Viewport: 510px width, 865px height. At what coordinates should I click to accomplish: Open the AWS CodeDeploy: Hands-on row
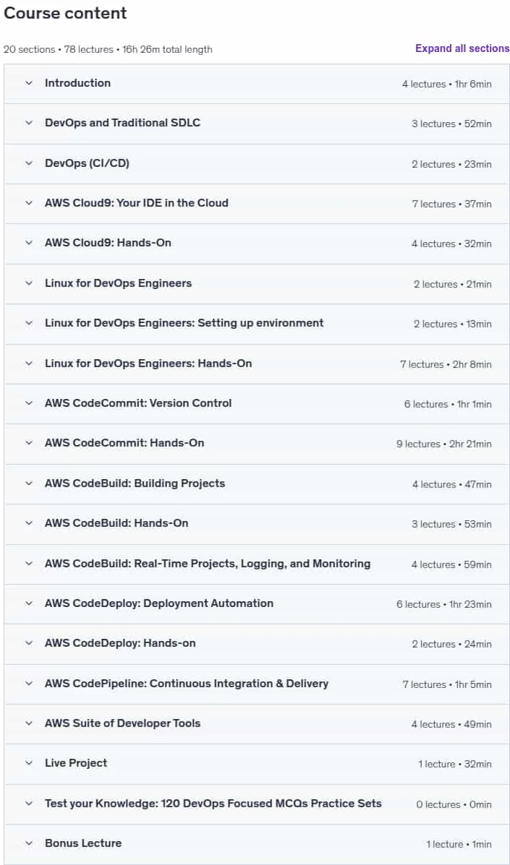[257, 643]
